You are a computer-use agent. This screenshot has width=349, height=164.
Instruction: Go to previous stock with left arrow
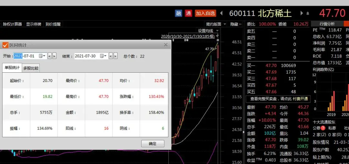221,13
